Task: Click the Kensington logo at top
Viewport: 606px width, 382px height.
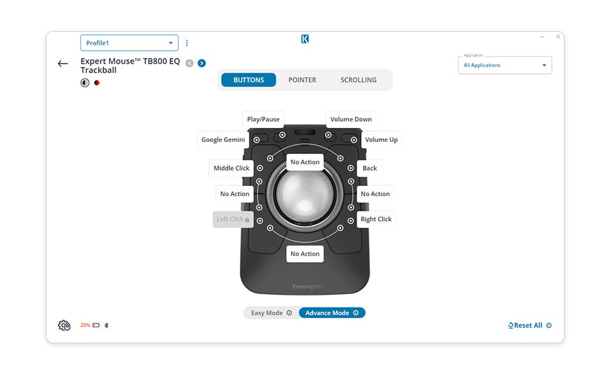Action: 305,39
